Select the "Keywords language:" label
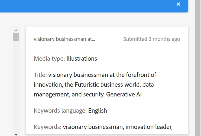Screen dimensions: 201x136 60,111
